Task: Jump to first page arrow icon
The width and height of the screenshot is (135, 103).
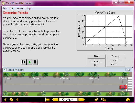Action: coord(48,100)
